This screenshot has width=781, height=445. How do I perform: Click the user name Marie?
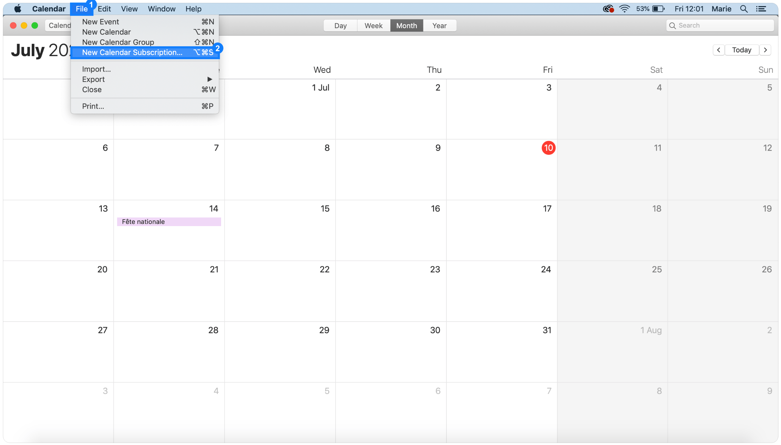coord(721,9)
